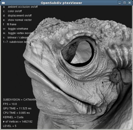The height and width of the screenshot is (130, 133).
Task: Click the 'show normal vector' hint line
Action: tap(17, 20)
